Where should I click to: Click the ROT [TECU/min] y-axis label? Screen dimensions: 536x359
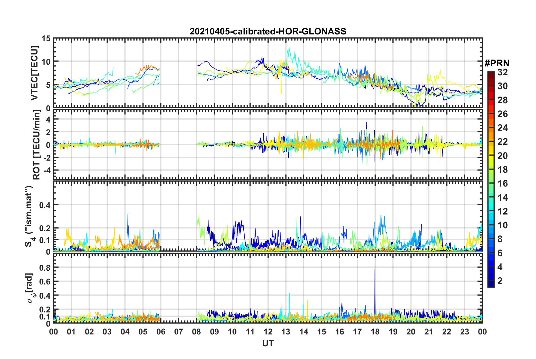pos(36,145)
